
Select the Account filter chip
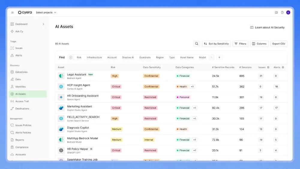point(112,57)
